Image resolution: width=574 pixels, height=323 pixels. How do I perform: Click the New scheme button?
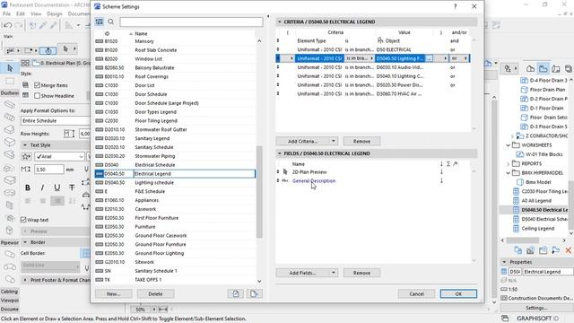point(114,293)
